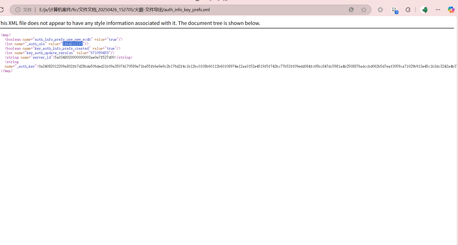Viewport: 458px width, 245px height.
Task: Click the highlighted value 1864810197
Action: pos(72,44)
